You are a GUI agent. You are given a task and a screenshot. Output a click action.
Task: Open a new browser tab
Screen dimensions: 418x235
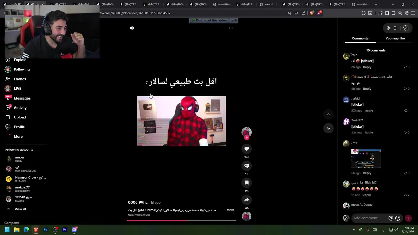(x=376, y=4)
